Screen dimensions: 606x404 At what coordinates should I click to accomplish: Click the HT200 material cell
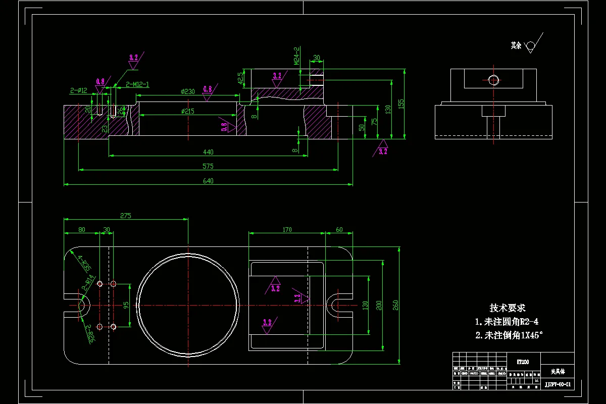(x=523, y=362)
